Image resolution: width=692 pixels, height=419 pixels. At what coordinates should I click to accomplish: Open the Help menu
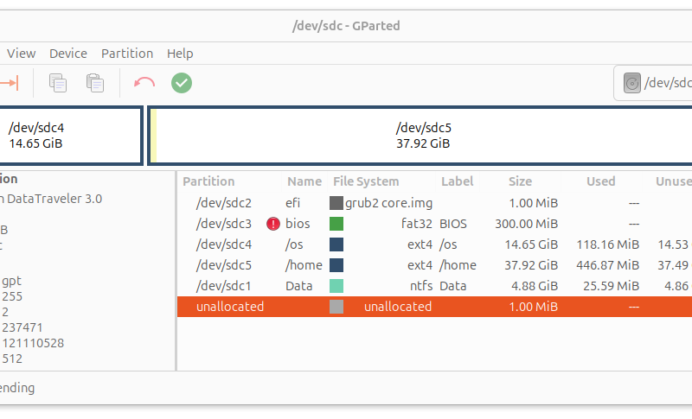[180, 54]
